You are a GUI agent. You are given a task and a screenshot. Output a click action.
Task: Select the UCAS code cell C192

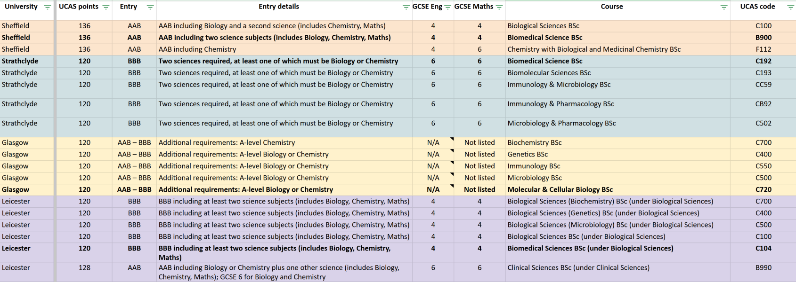tap(763, 61)
